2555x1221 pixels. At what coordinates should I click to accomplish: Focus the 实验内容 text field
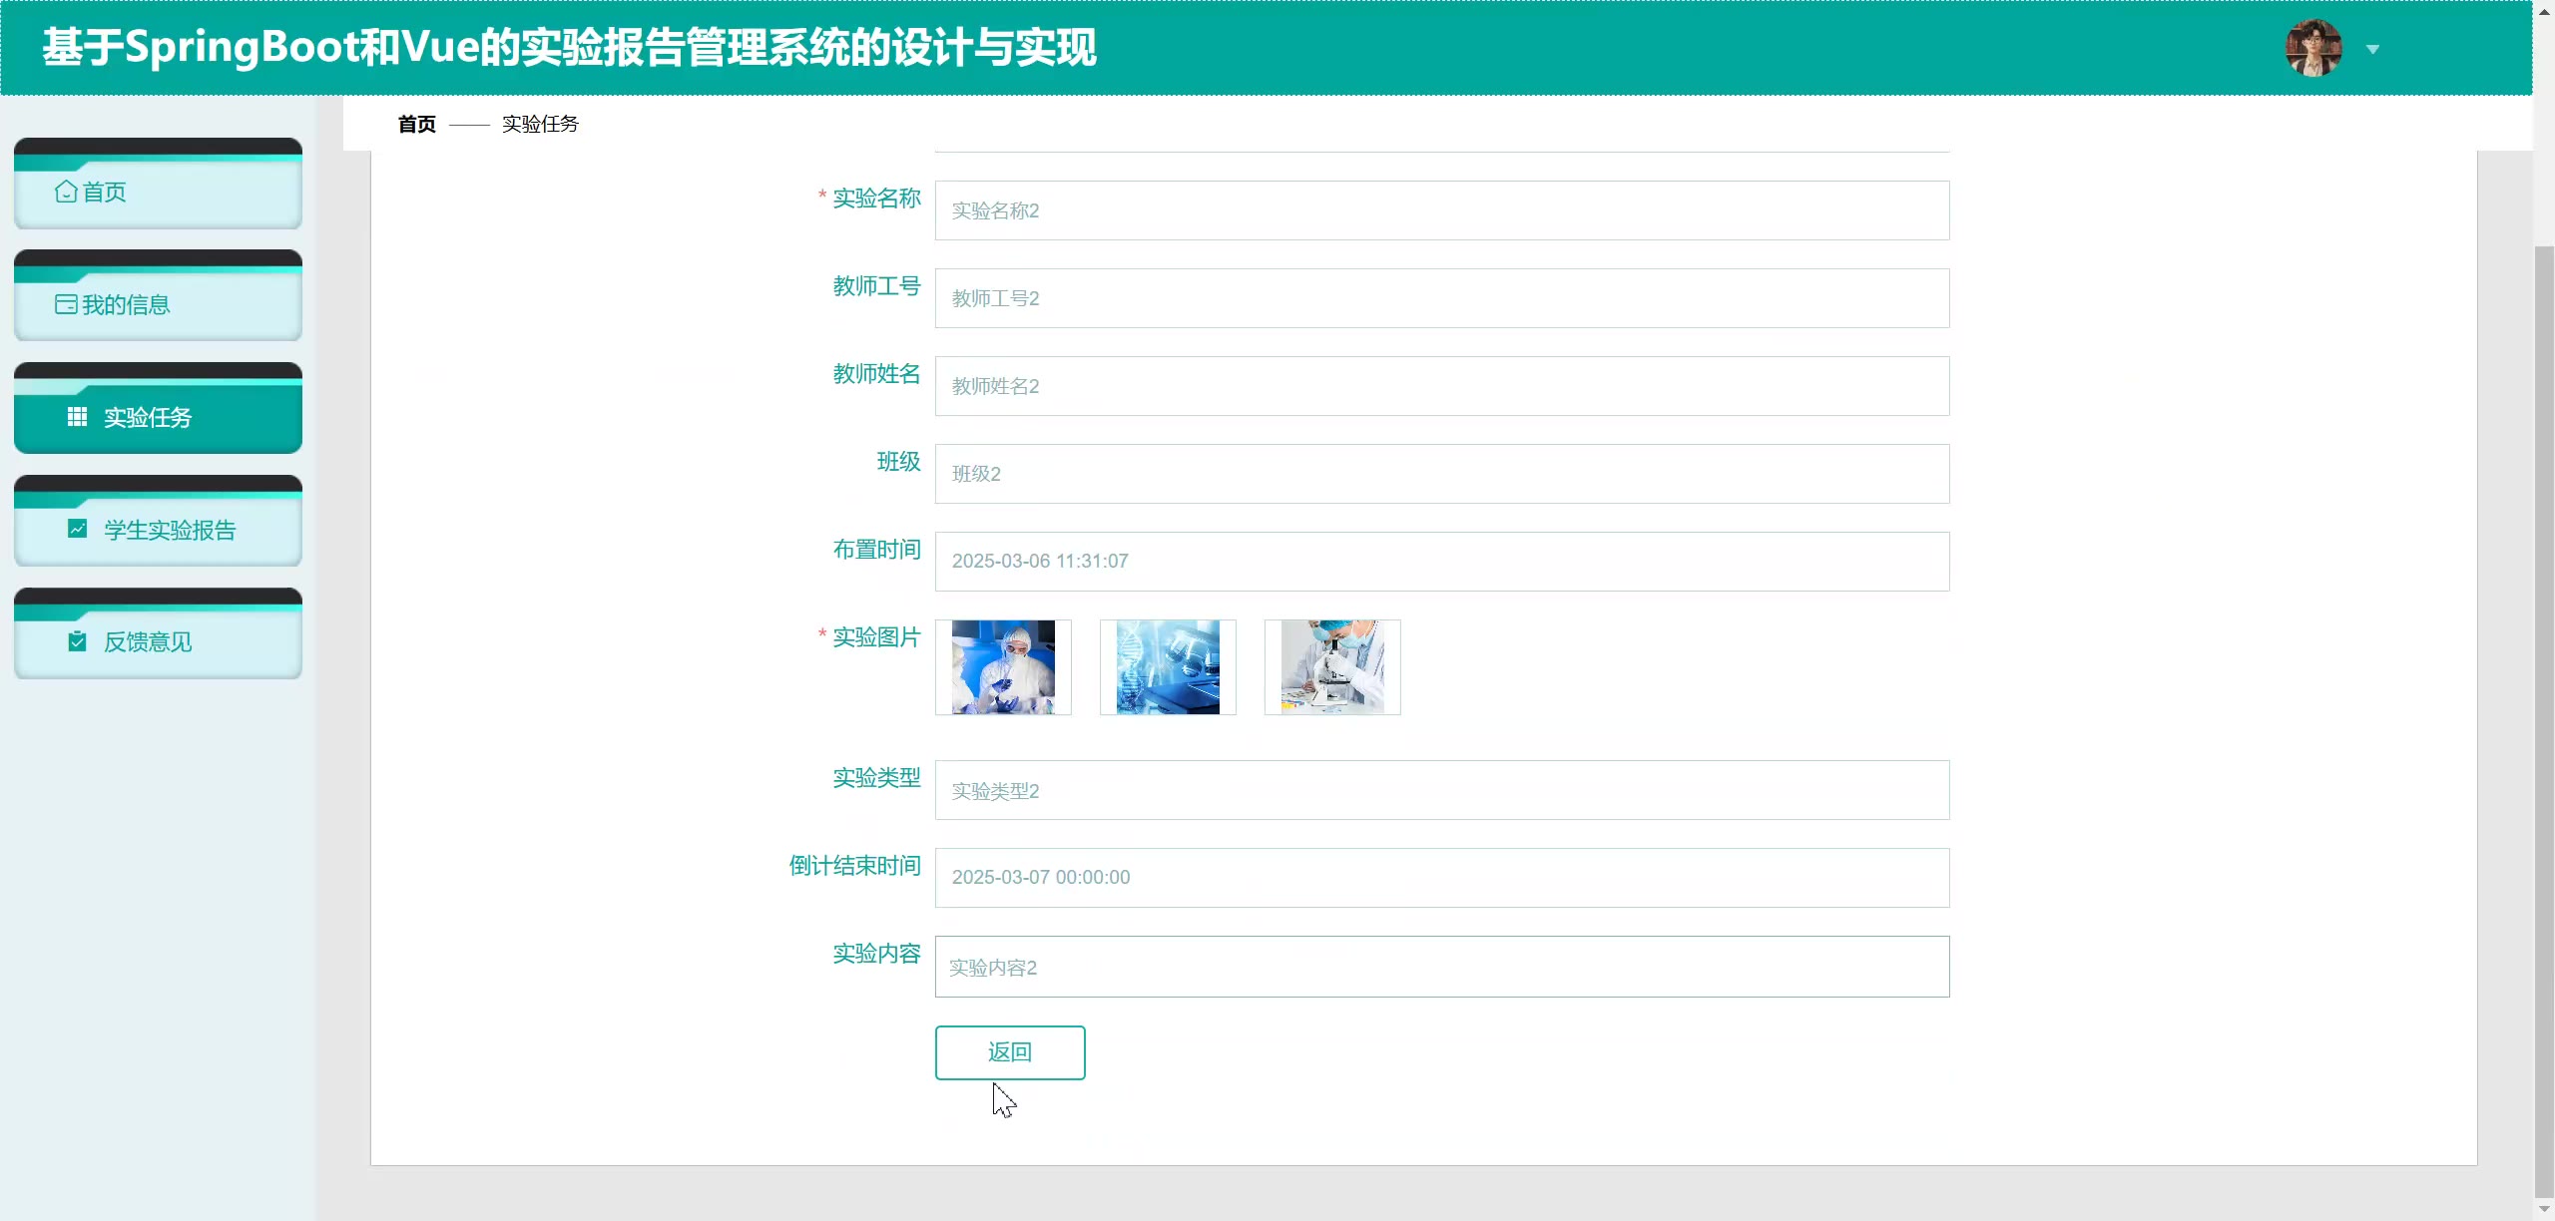(x=1441, y=967)
